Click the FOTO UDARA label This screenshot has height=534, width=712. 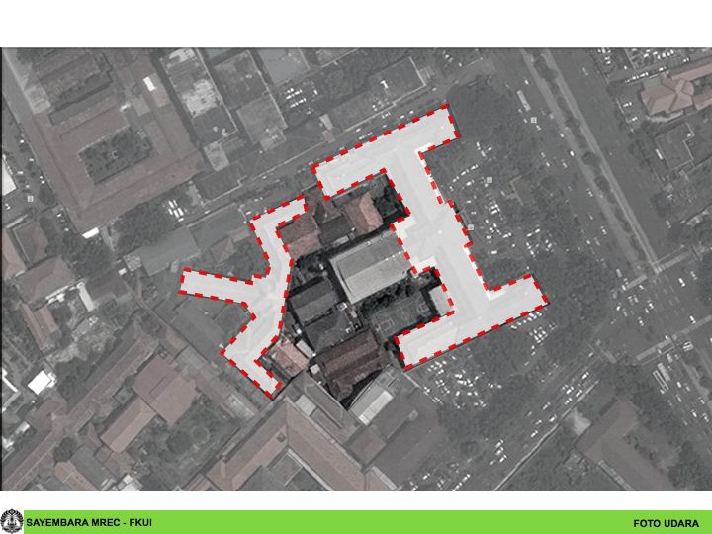[x=666, y=523]
